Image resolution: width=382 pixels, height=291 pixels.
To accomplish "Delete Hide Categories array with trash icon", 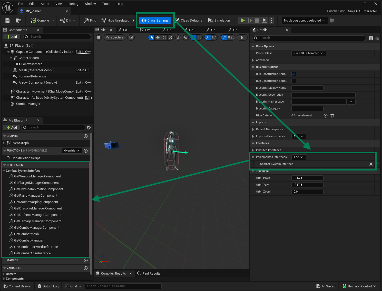I will coord(332,116).
